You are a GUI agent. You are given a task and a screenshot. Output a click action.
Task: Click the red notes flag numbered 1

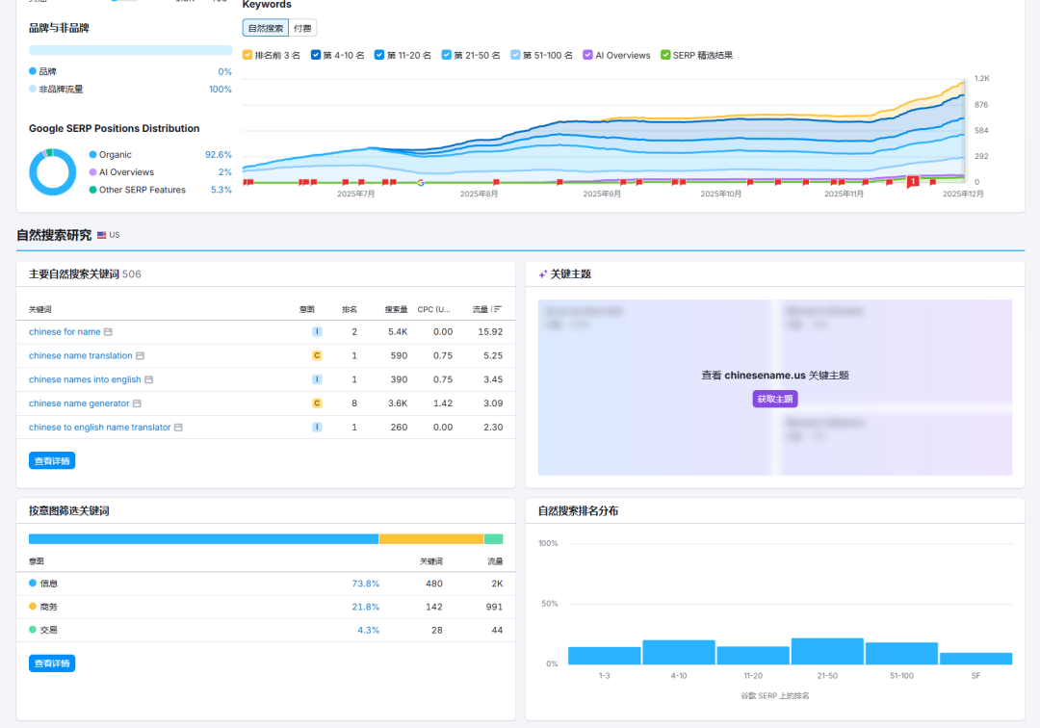tap(912, 181)
